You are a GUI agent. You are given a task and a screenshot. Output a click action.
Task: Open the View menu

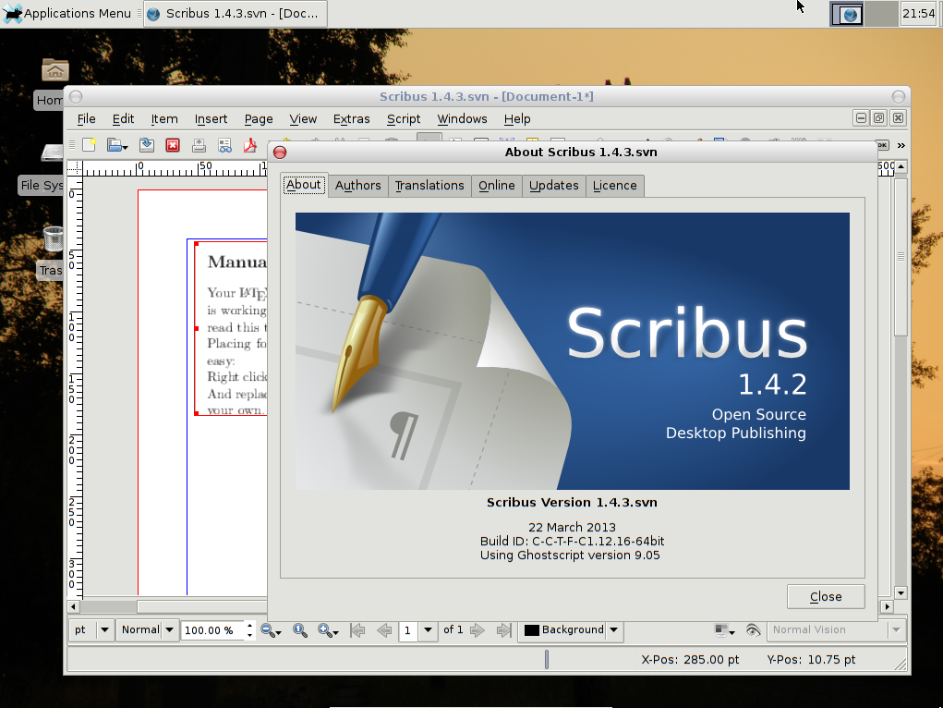point(303,119)
